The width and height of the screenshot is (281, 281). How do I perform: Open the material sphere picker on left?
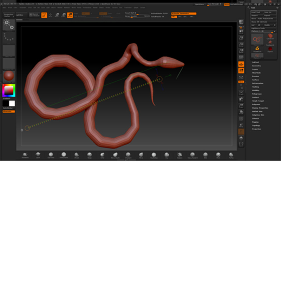[9, 76]
